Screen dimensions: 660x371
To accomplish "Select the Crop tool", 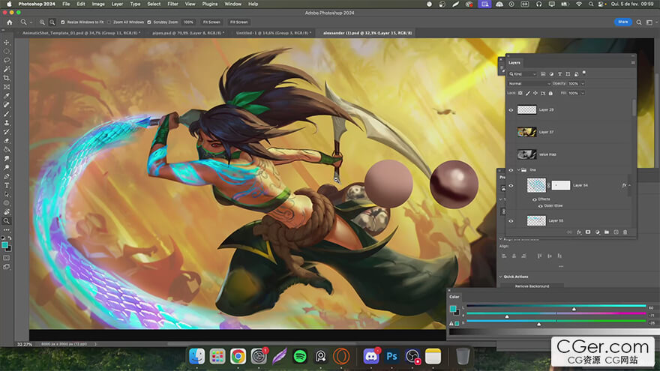I will [x=7, y=78].
